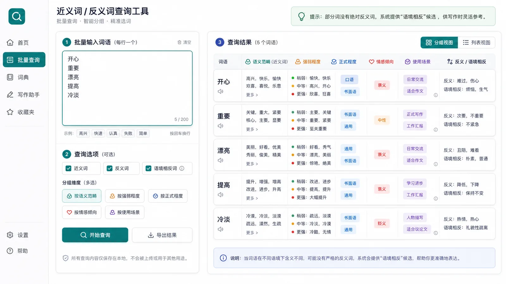The height and width of the screenshot is (284, 506).
Task: Play pronunciation audio for 漂亮
Action: pos(220,160)
